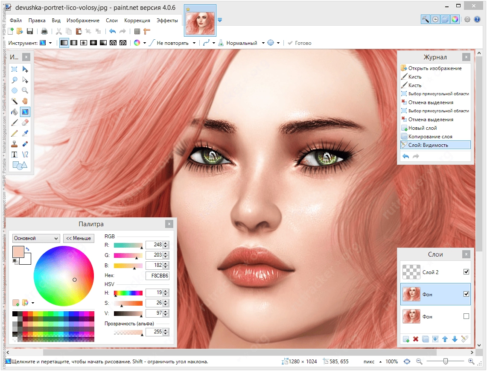Move layer up arrow icon

tap(445, 339)
